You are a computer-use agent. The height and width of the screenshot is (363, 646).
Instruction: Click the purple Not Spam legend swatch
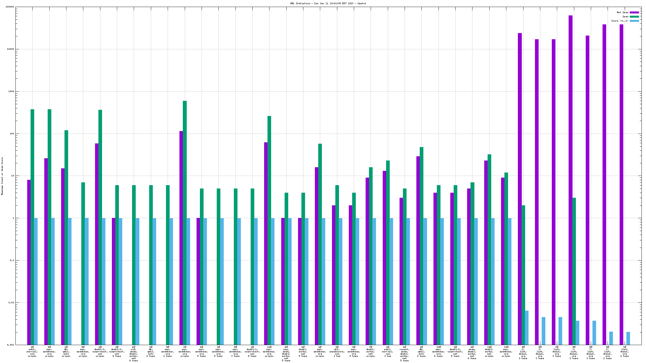click(634, 12)
